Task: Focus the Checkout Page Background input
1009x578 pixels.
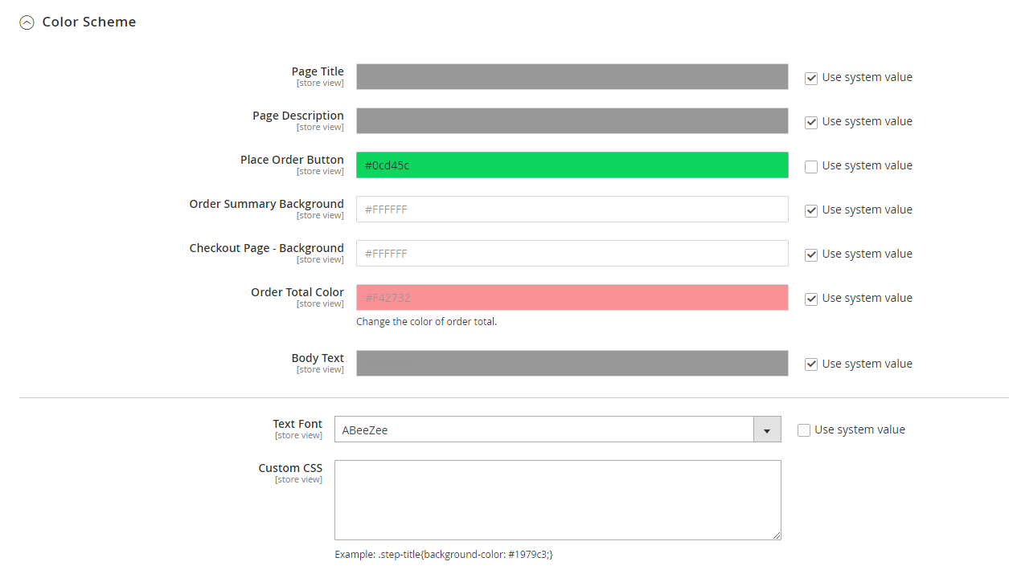Action: [x=572, y=254]
